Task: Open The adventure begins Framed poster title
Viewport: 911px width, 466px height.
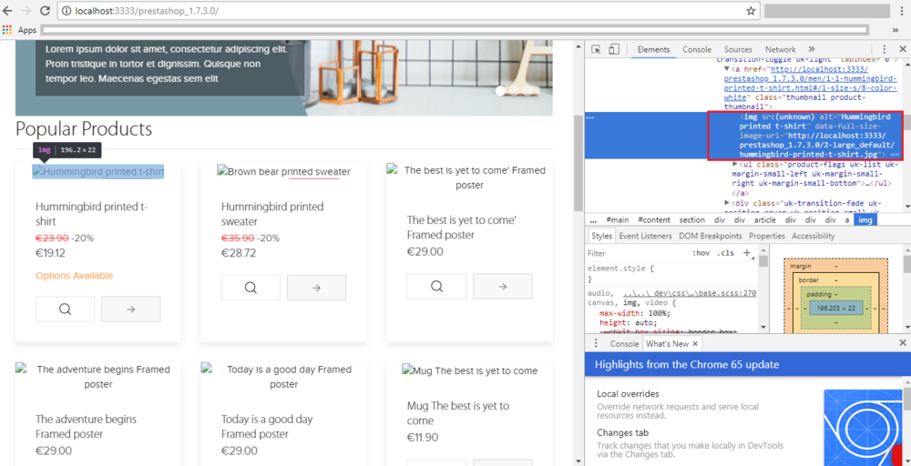Action: 86,427
